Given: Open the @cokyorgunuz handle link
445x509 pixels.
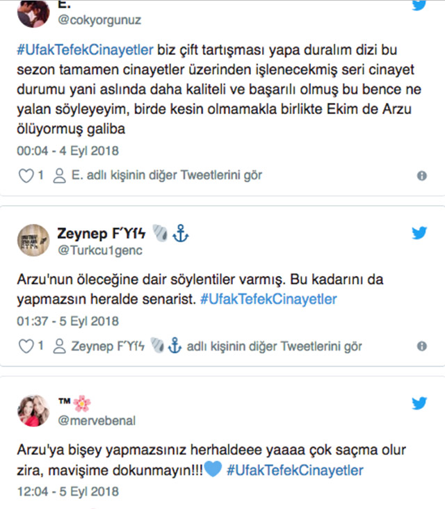Looking at the screenshot, I should (x=99, y=20).
